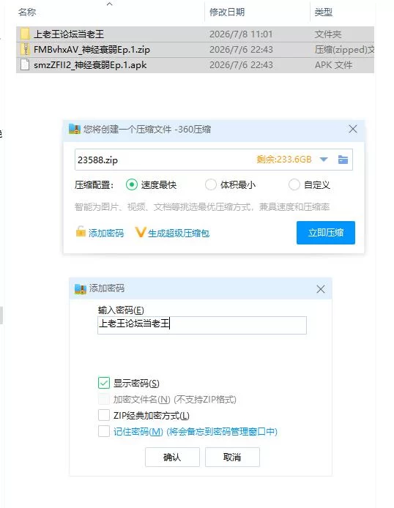Enable ZIP经典加密方式 checkbox
Image resolution: width=394 pixels, height=508 pixels.
point(104,415)
